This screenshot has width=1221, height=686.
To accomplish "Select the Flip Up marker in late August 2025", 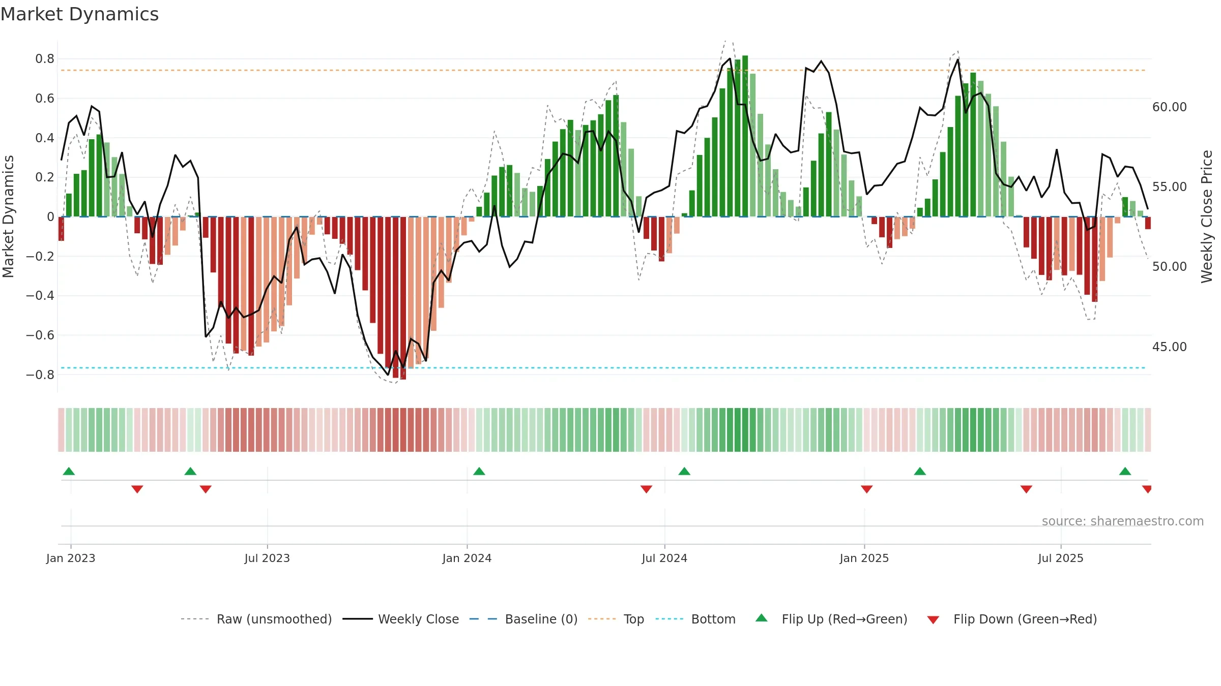I will tap(1125, 471).
